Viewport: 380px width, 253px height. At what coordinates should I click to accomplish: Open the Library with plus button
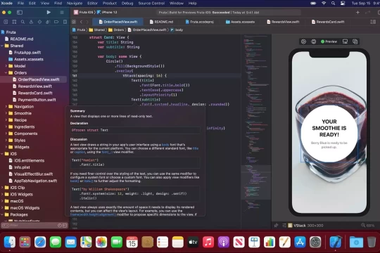point(357,13)
